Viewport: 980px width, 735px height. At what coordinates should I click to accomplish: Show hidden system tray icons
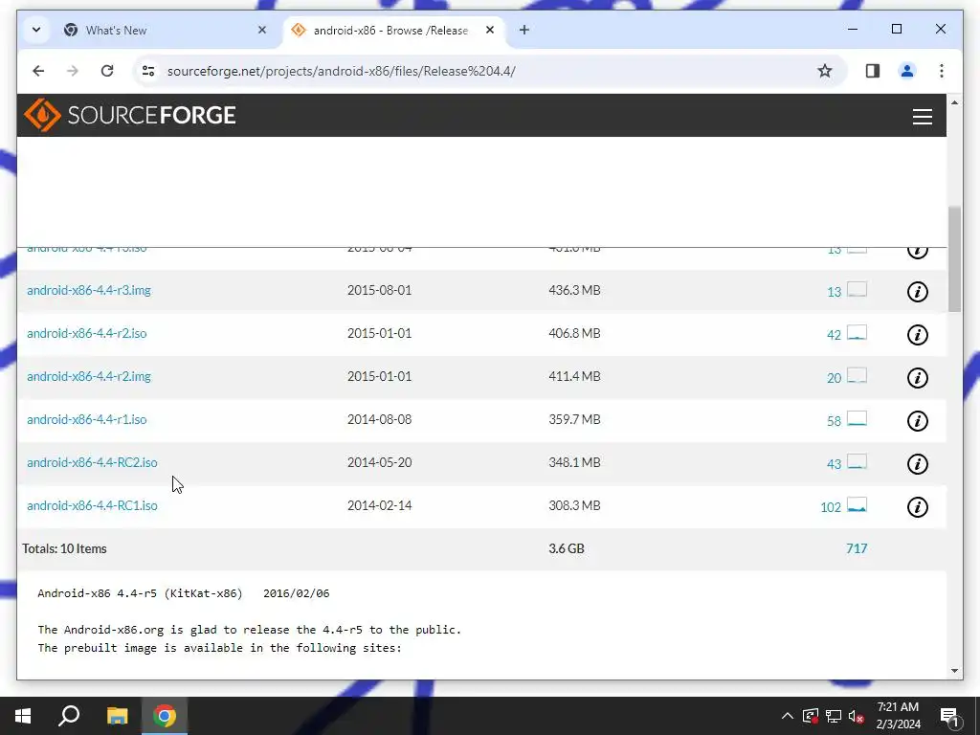tap(788, 716)
